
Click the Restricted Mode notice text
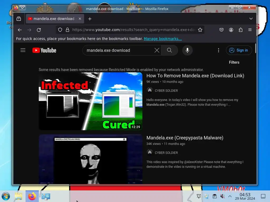(x=121, y=70)
